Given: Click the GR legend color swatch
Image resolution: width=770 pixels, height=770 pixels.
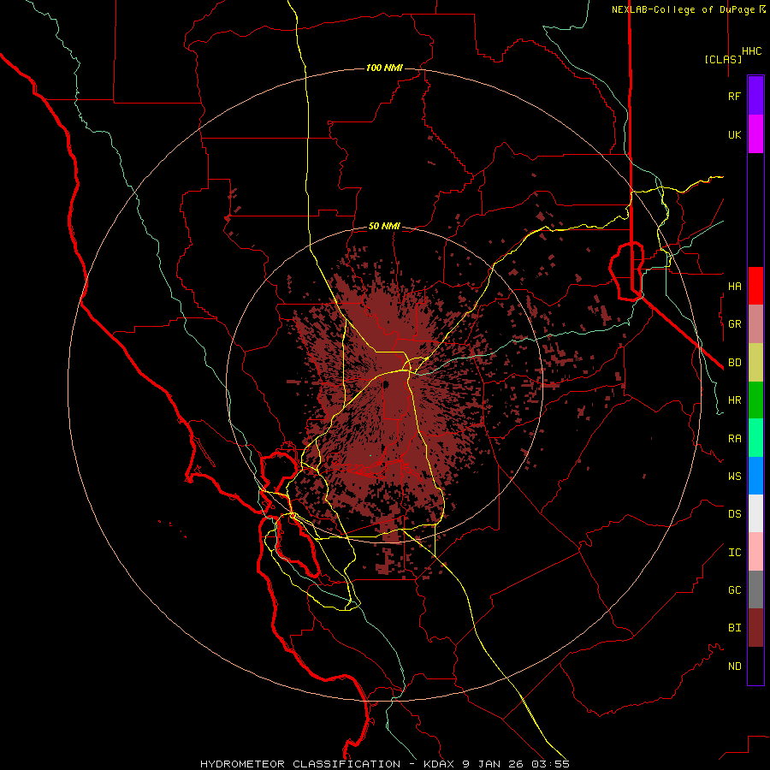Looking at the screenshot, I should point(755,324).
